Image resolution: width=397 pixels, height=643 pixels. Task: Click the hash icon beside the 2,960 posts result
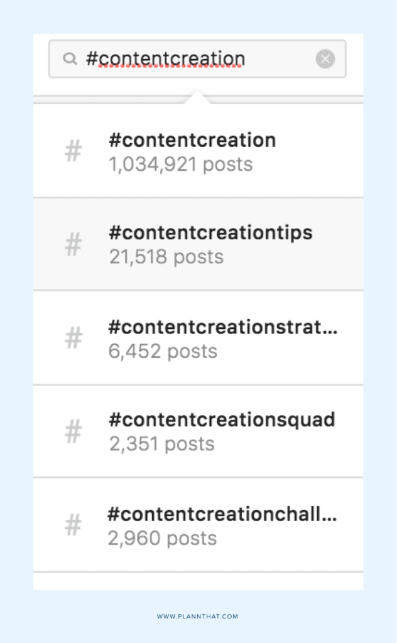(73, 525)
